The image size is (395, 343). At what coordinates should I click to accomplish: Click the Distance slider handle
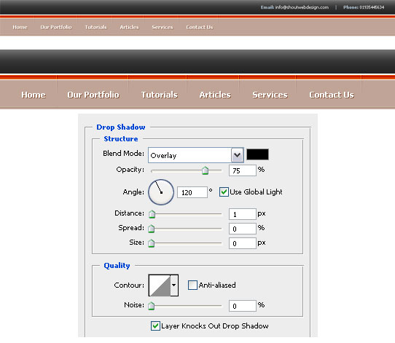pyautogui.click(x=152, y=214)
